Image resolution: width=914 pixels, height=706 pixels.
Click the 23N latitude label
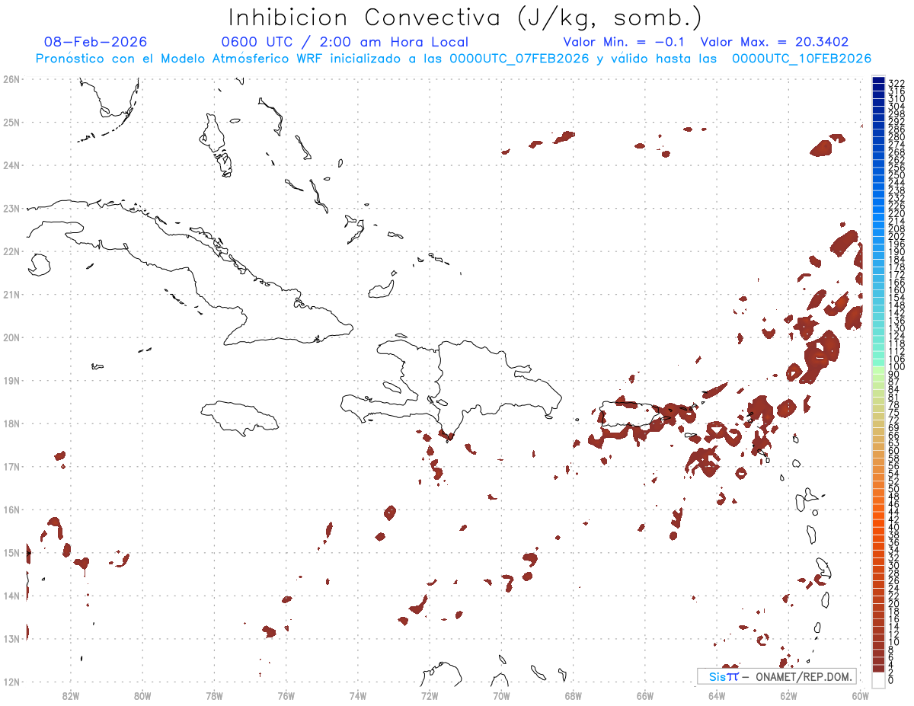pyautogui.click(x=11, y=208)
